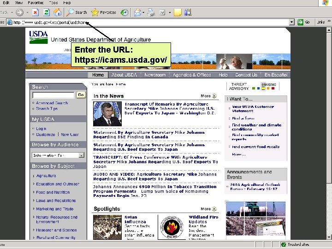This screenshot has width=332, height=249.
Task: Open the Help menu in menu bar
Action: tap(67, 3)
